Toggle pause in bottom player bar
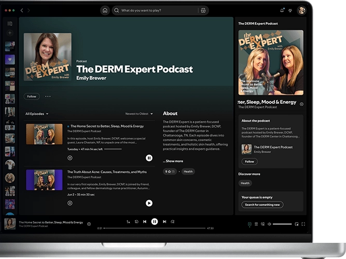Screen dimensions: 346x259 (x=155, y=222)
